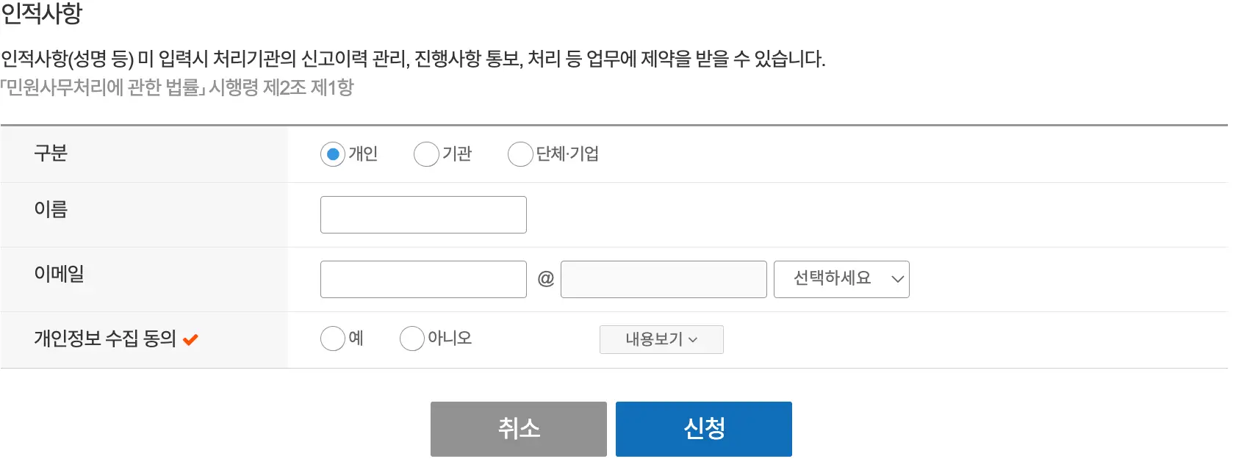Image resolution: width=1233 pixels, height=467 pixels.
Task: Choose 예 to agree to data collection
Action: click(x=332, y=339)
